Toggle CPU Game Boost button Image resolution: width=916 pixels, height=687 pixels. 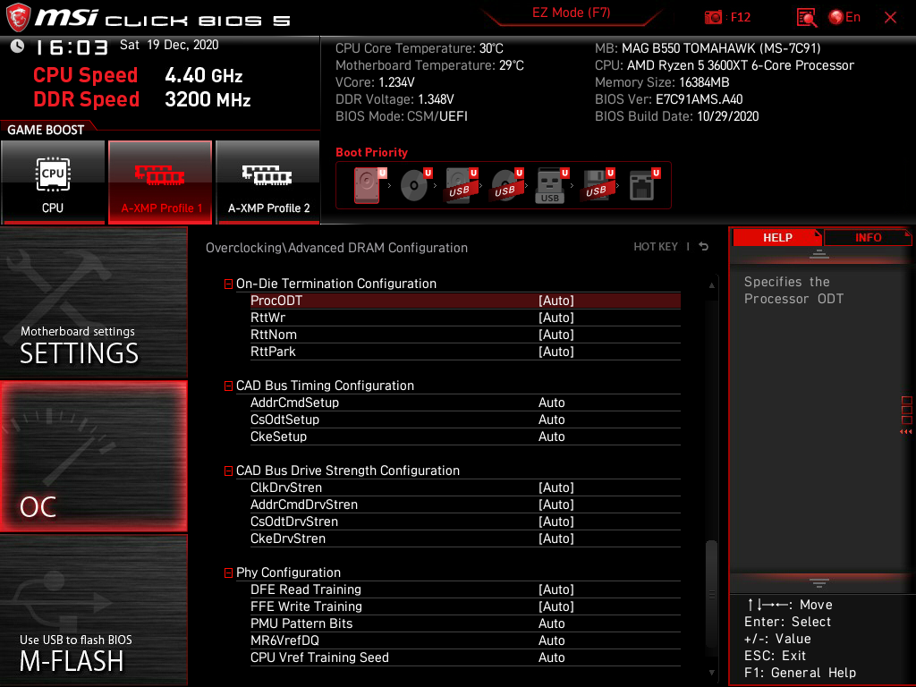point(53,182)
